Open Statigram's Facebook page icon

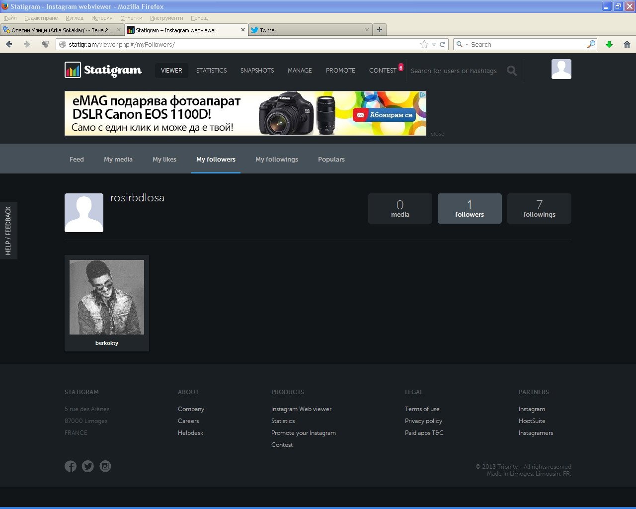coord(71,466)
